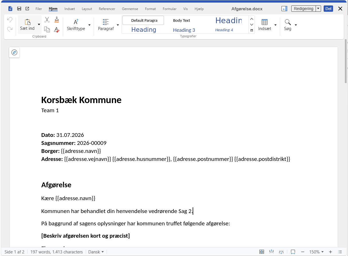
Task: Save the document with the floppy disk icon
Action: tap(19, 9)
